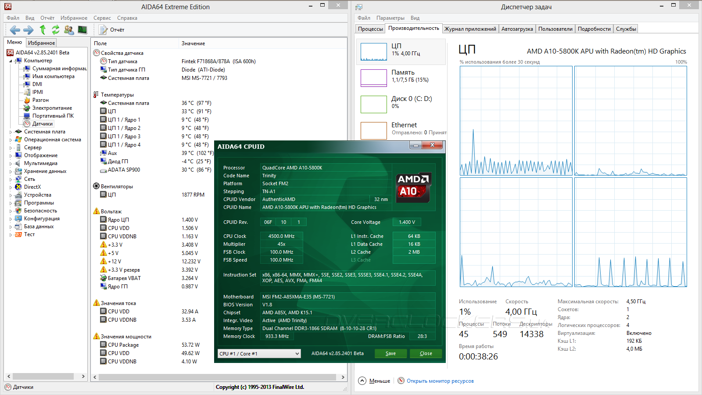Switch to the Автозагрузка tab
Viewport: 702px width, 395px height.
[517, 29]
